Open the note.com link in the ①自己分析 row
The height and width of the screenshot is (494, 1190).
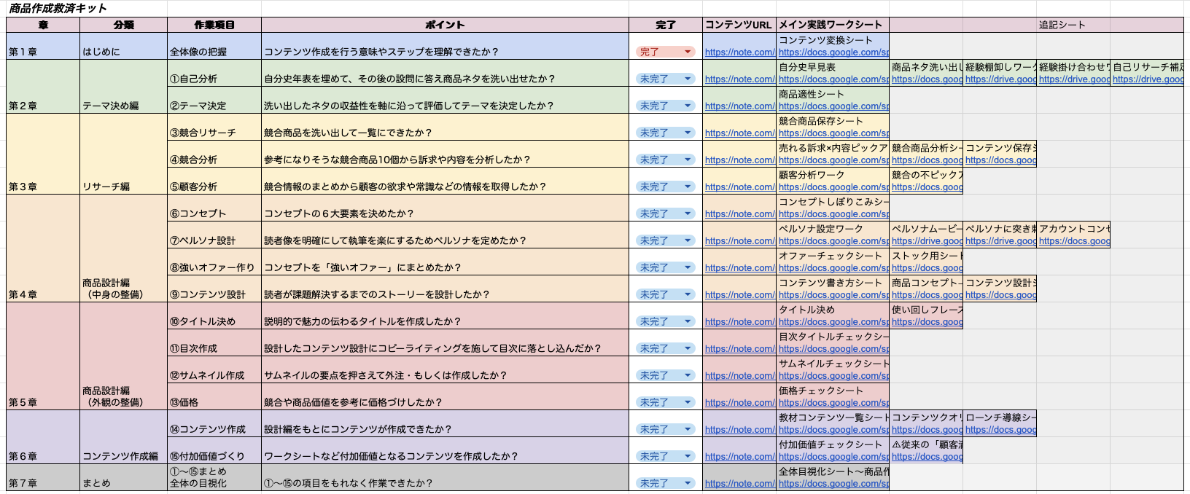[x=739, y=79]
